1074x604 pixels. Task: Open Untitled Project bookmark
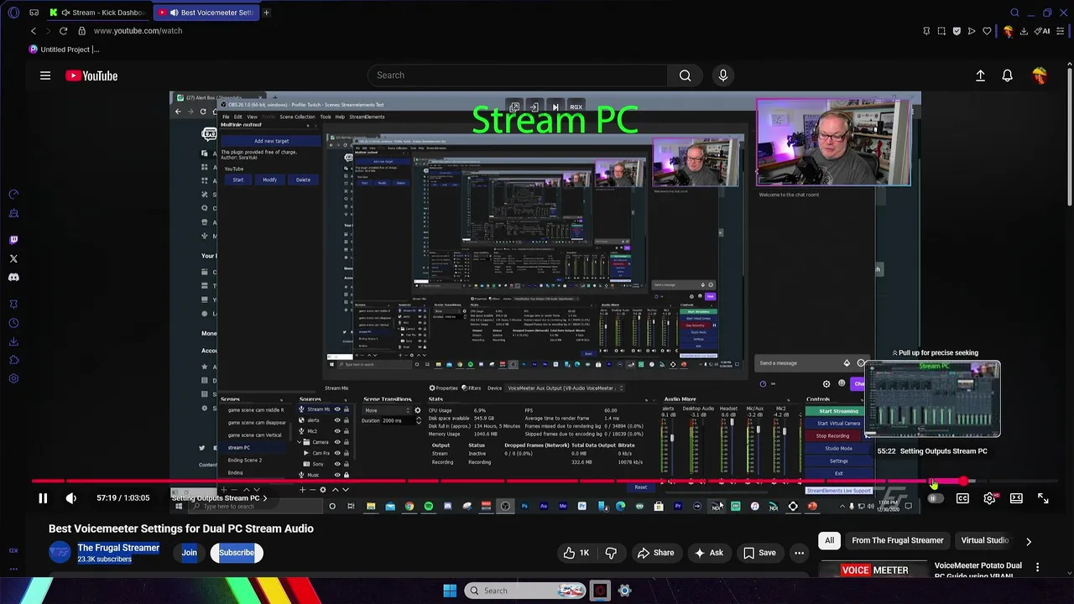click(64, 49)
